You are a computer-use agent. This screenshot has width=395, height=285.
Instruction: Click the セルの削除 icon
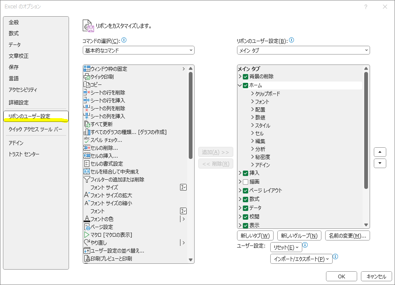[x=86, y=148]
